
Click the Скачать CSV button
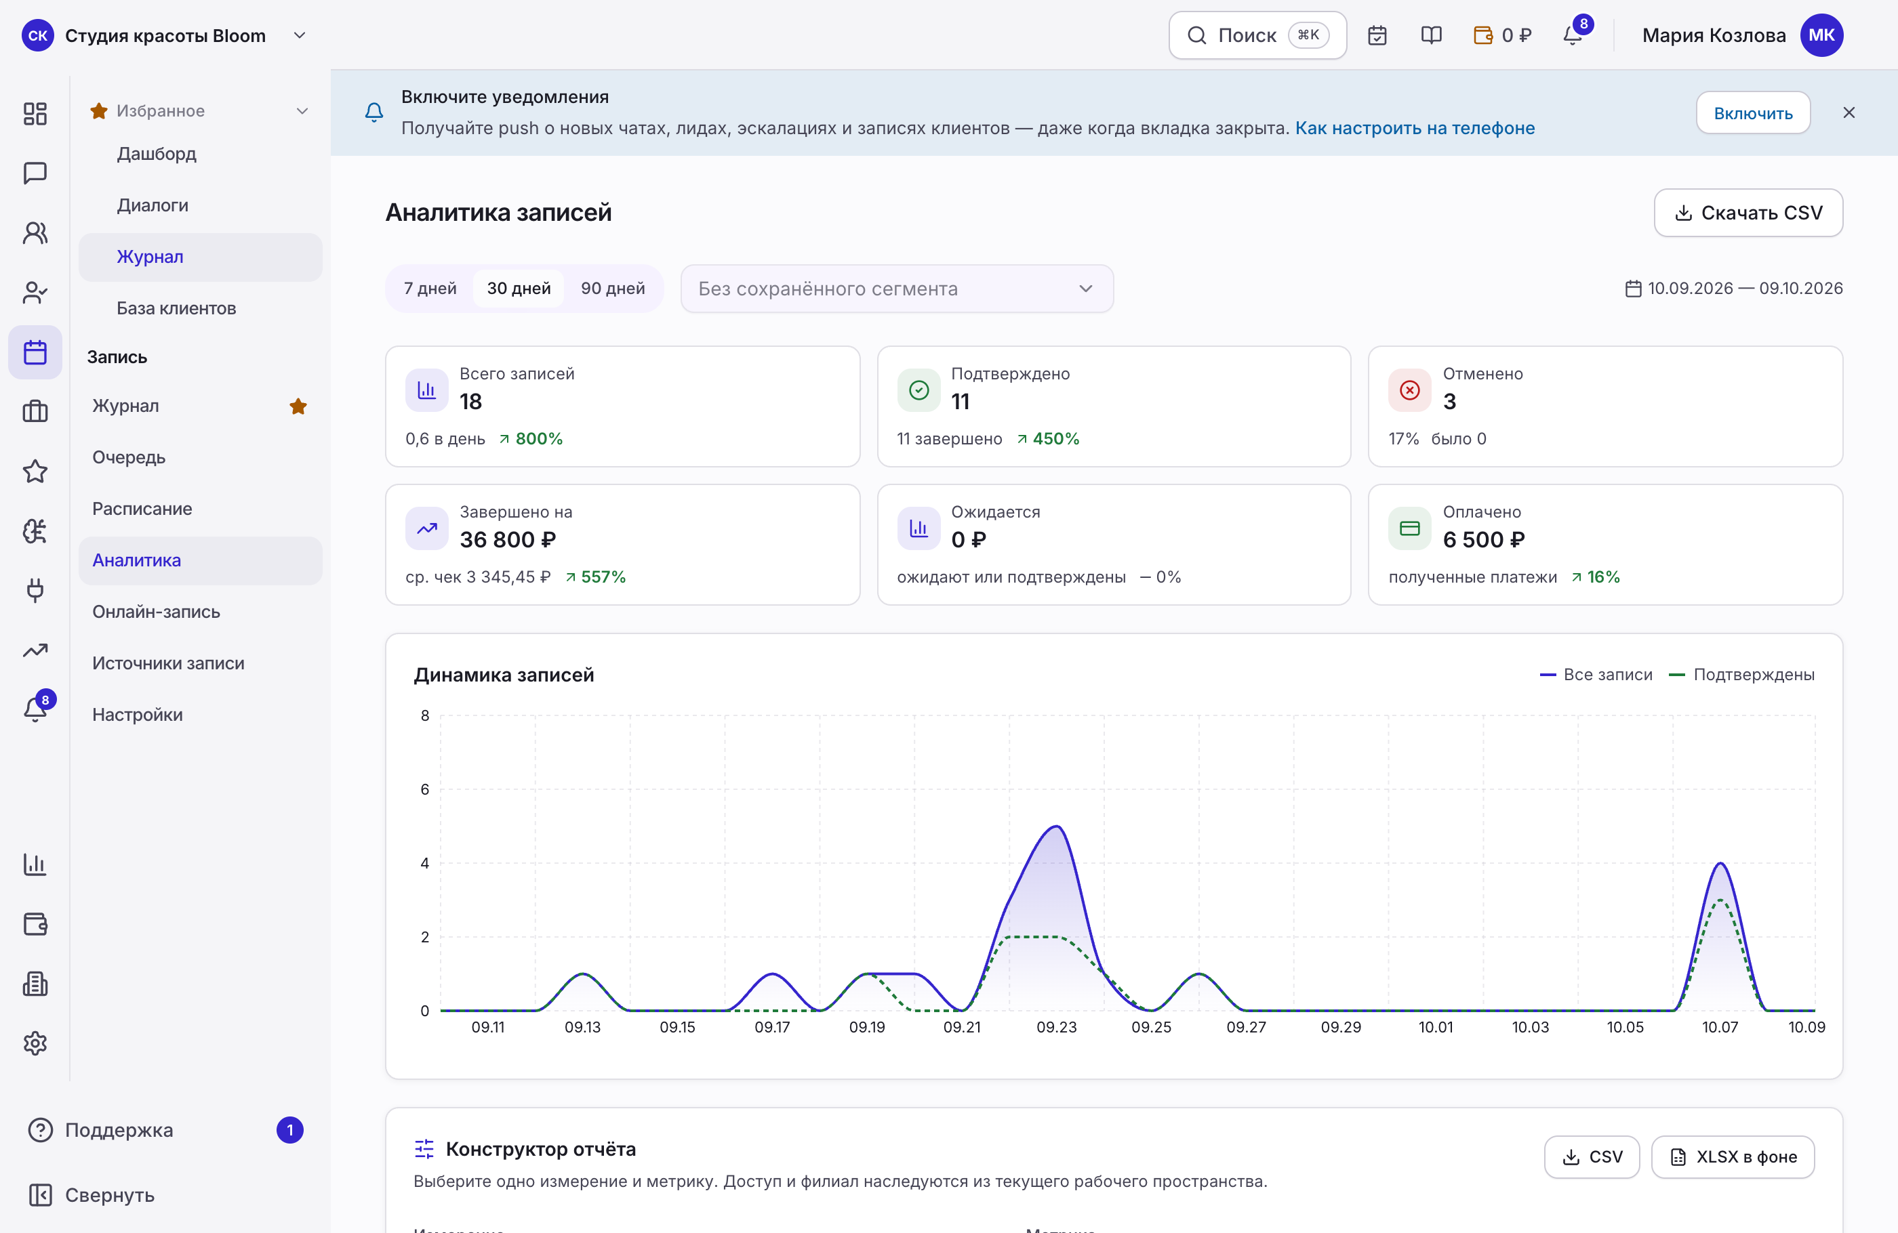(1748, 213)
